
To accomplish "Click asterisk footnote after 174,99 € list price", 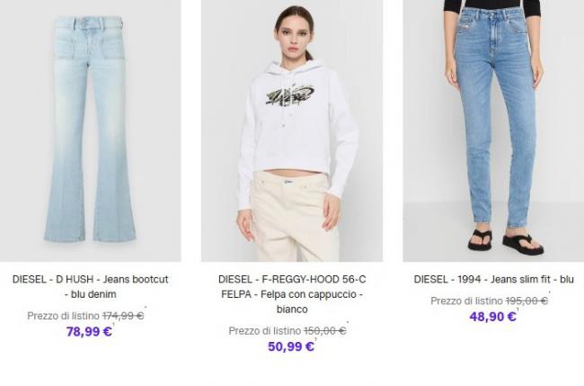I will [146, 308].
